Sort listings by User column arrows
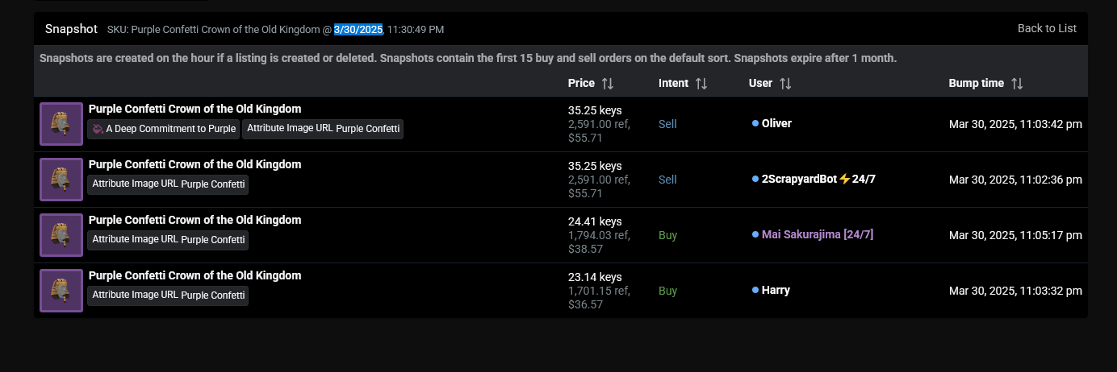Image resolution: width=1117 pixels, height=372 pixels. [785, 84]
